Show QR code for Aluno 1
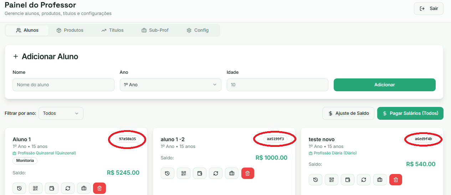 36,188
